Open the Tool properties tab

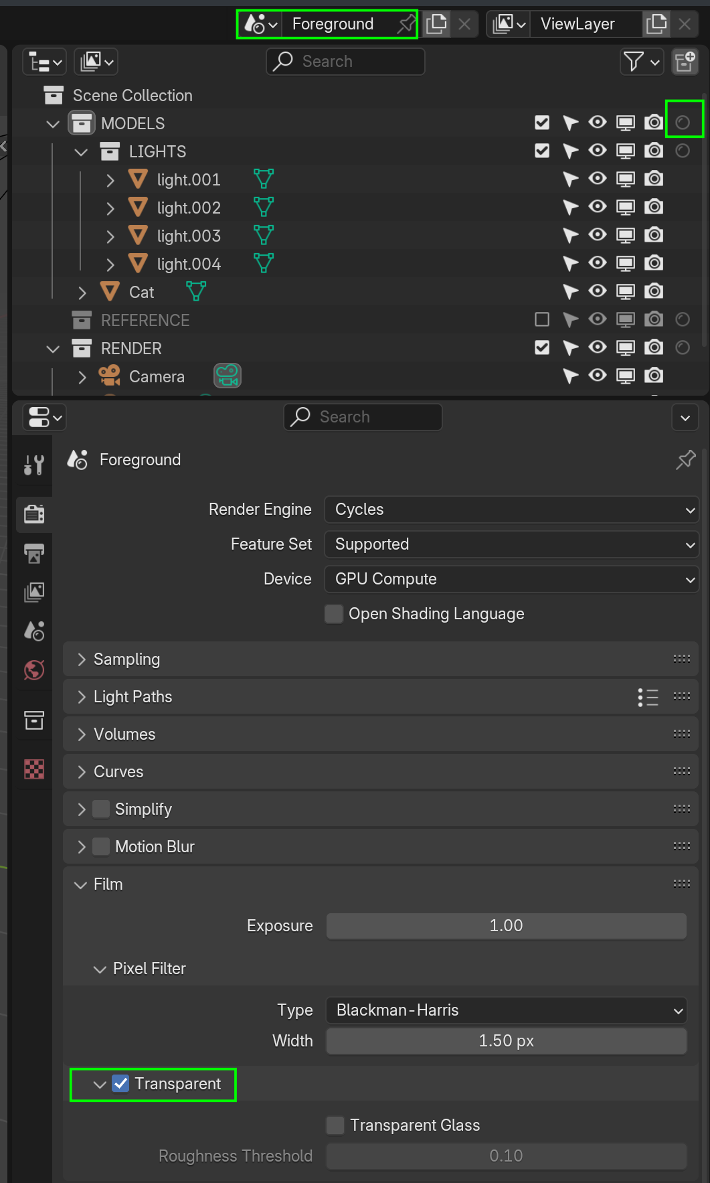(x=34, y=464)
